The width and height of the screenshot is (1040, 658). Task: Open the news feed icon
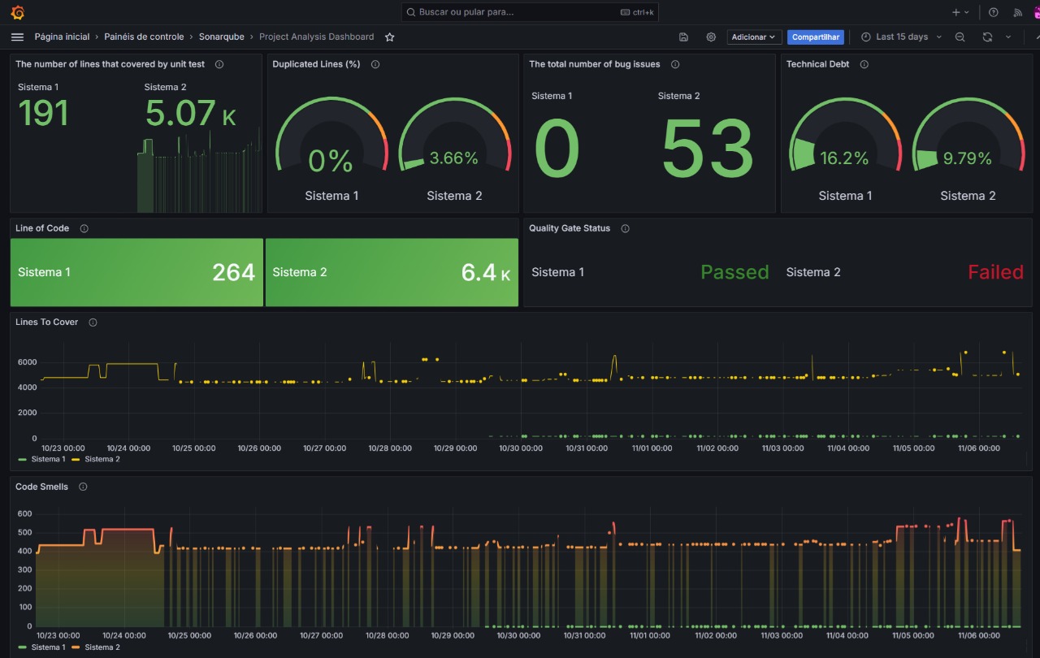(1017, 12)
